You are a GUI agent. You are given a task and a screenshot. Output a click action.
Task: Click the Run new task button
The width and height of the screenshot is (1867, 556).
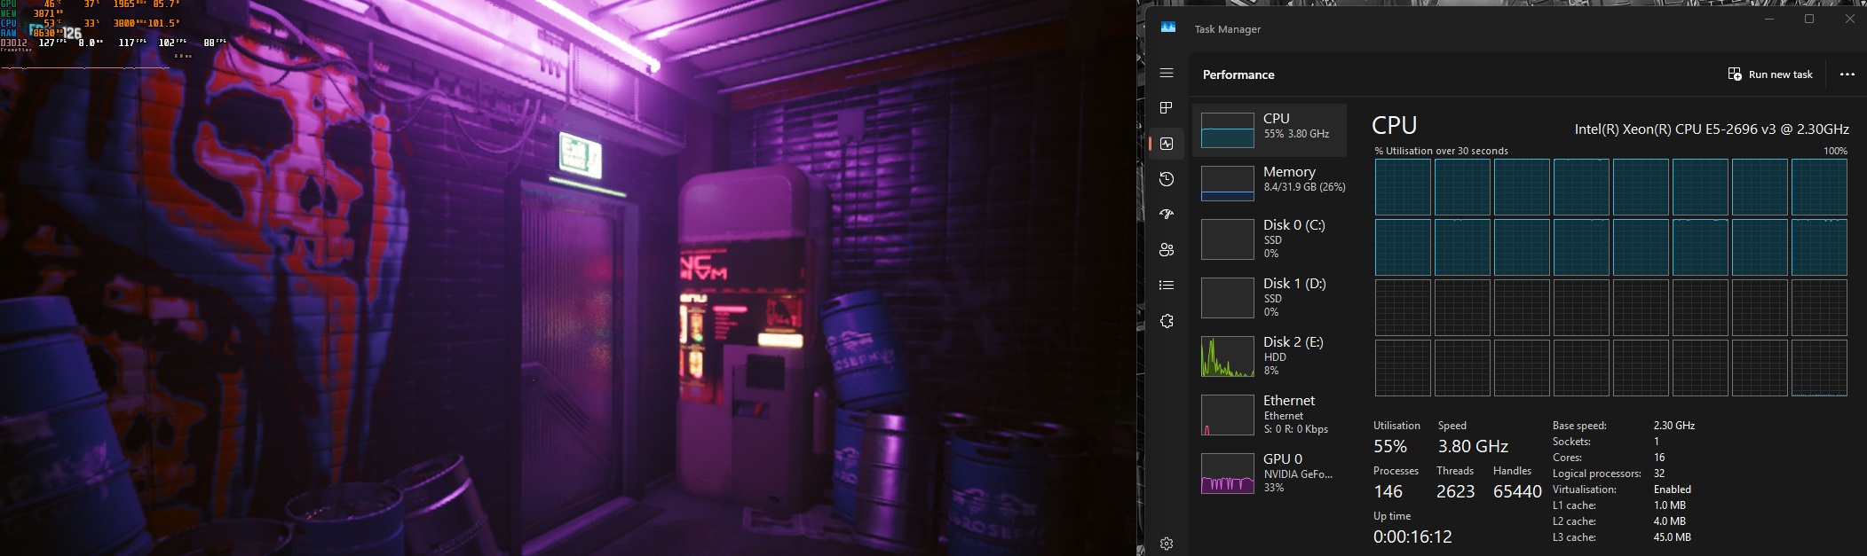point(1770,74)
